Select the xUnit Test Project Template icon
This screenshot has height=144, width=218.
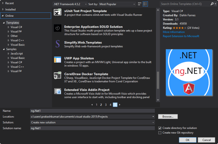pyautogui.click(x=58, y=12)
